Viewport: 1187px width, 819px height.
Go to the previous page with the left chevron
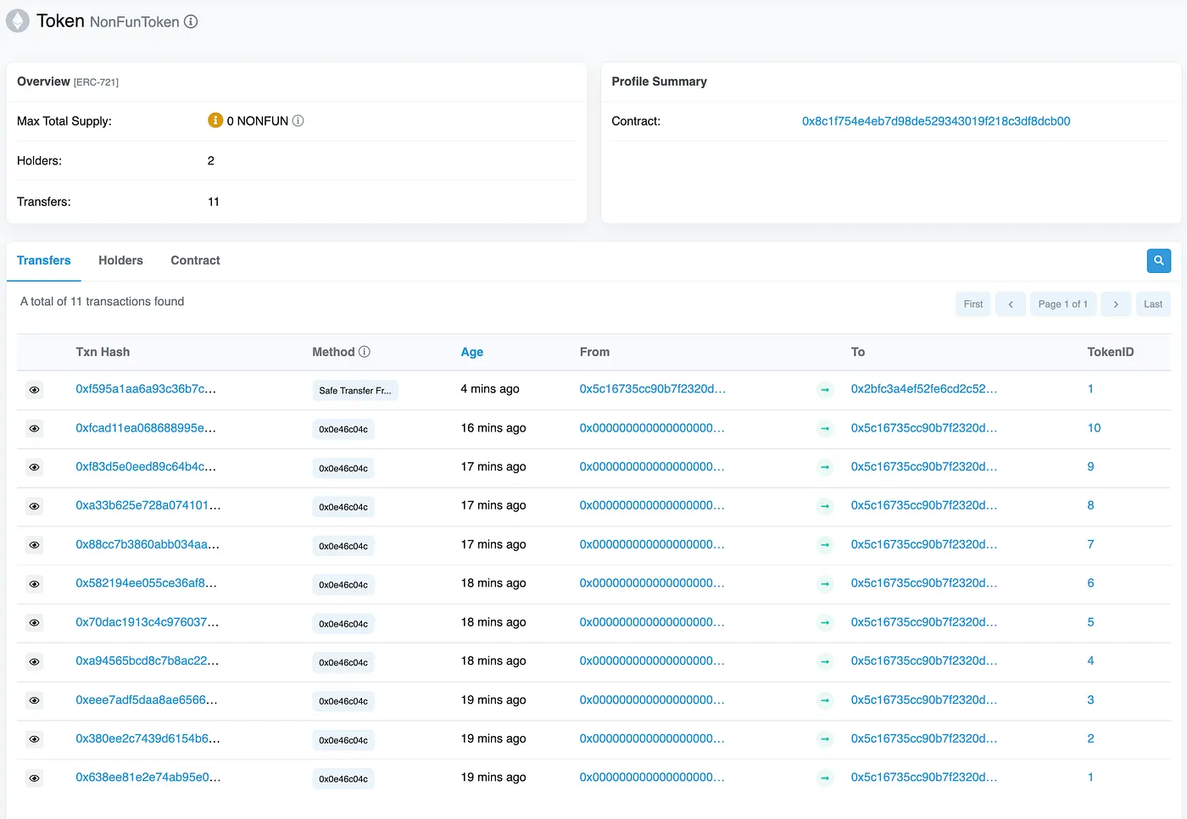tap(1011, 304)
